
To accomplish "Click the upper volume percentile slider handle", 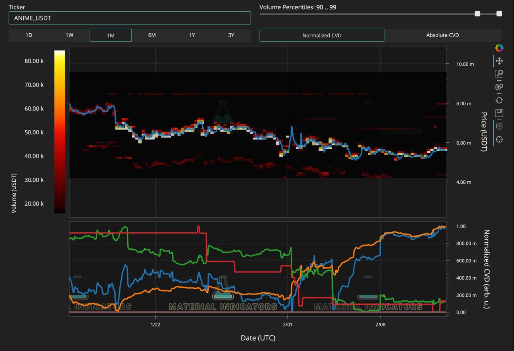I will pyautogui.click(x=499, y=14).
